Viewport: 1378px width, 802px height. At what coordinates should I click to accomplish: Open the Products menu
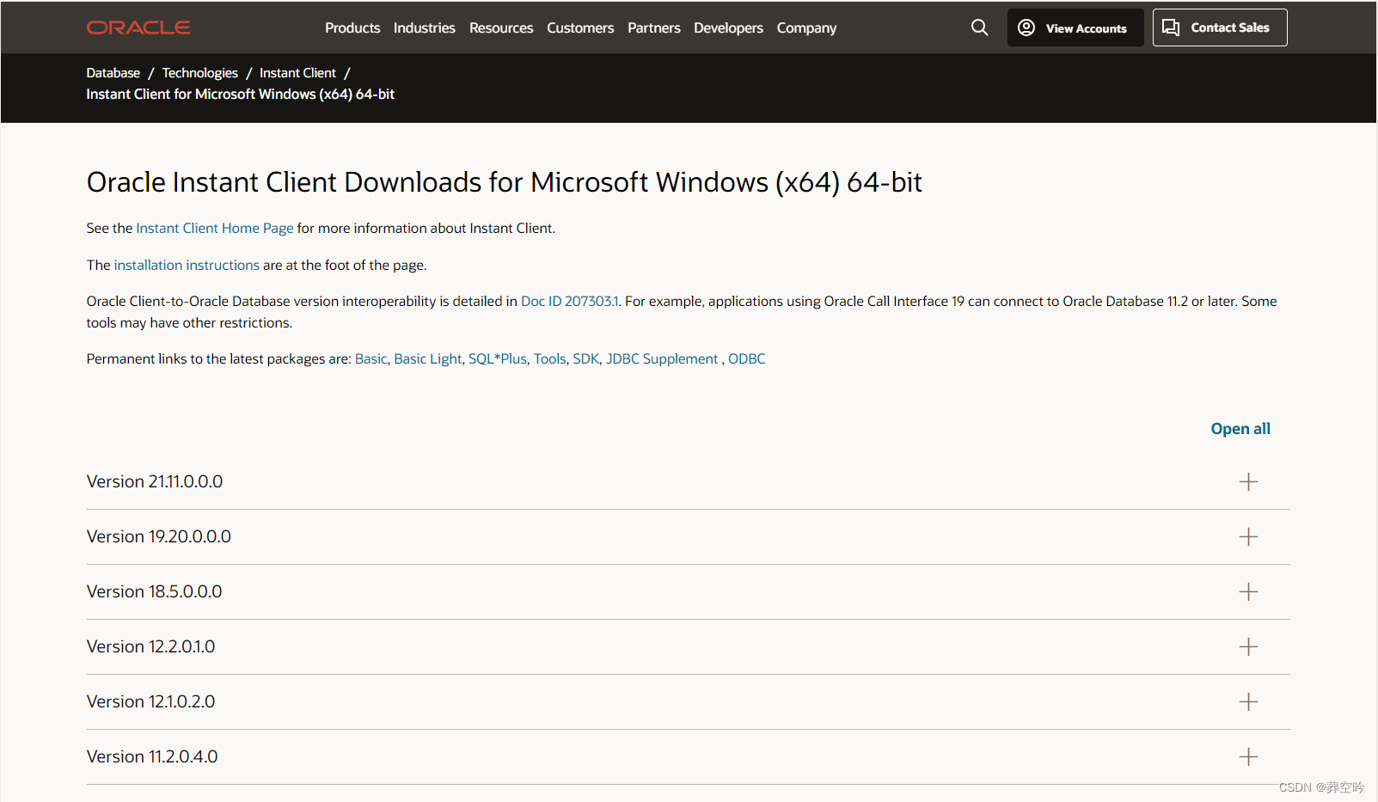352,28
